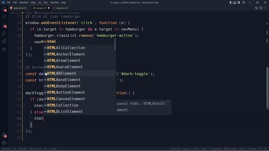Image resolution: width=269 pixels, height=151 pixels.
Task: Toggle primary side bar layout button
Action: point(231,3)
